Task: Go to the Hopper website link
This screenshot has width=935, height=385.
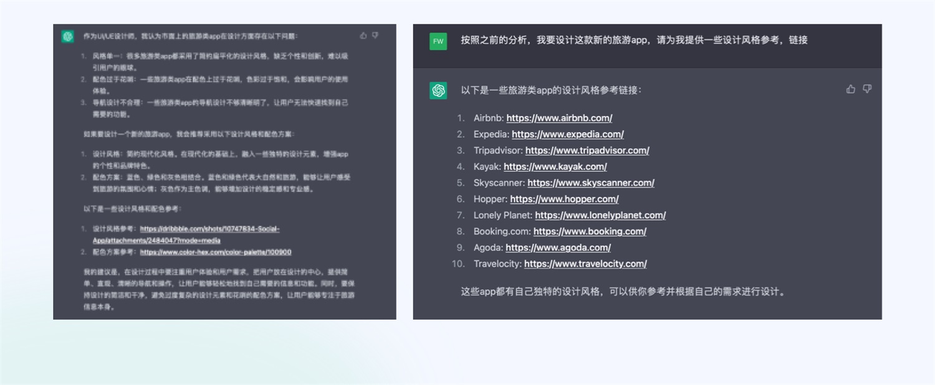Action: pos(564,199)
